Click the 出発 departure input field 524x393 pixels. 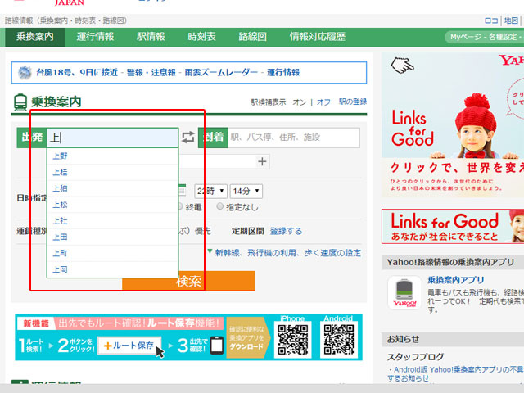coord(112,138)
